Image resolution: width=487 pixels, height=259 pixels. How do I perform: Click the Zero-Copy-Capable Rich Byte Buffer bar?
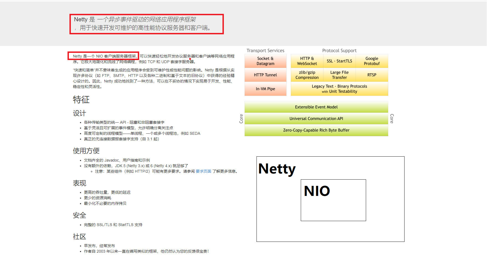point(316,130)
